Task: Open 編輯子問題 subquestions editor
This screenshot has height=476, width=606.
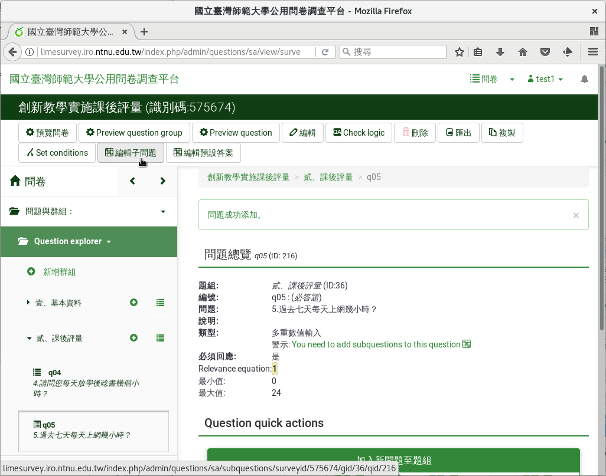Action: coord(131,153)
